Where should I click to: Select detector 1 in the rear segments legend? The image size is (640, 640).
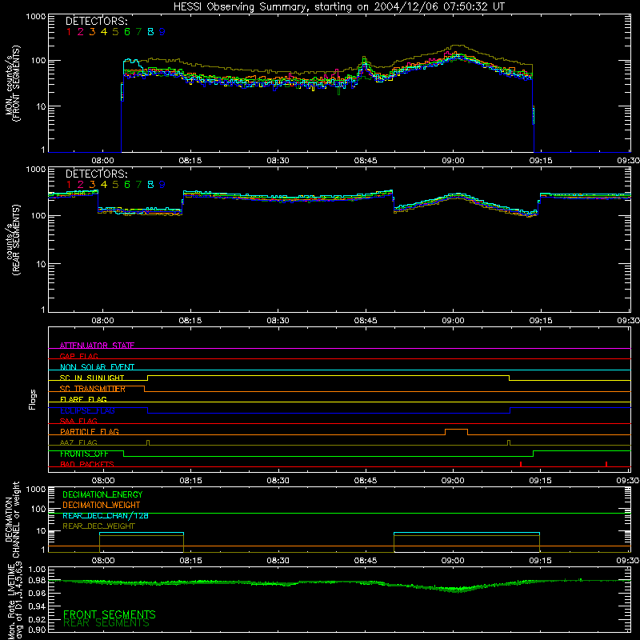click(x=69, y=185)
